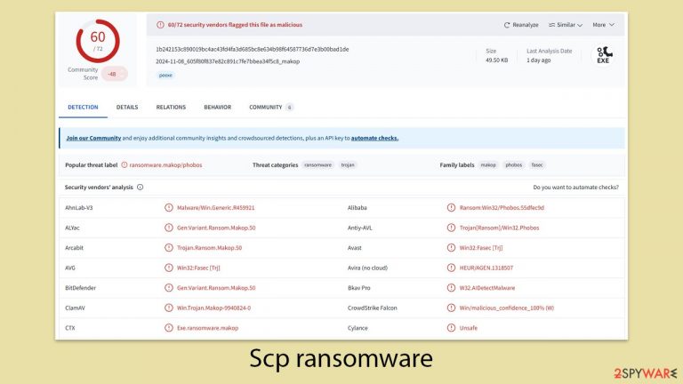Expand the More menu
Viewport: 683px width, 384px height.
(x=603, y=25)
